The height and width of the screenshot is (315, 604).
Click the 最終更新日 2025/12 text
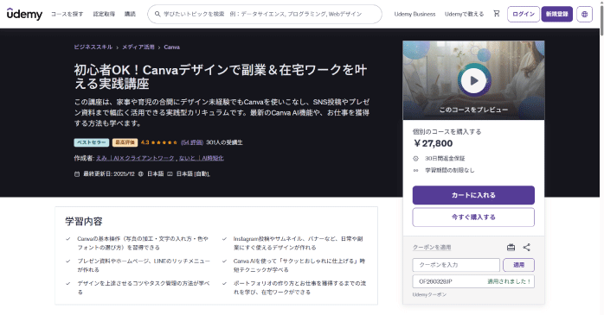(109, 174)
